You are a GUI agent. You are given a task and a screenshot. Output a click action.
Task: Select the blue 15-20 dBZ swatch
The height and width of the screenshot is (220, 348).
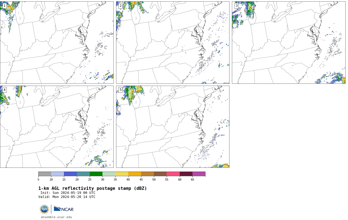pyautogui.click(x=70, y=174)
